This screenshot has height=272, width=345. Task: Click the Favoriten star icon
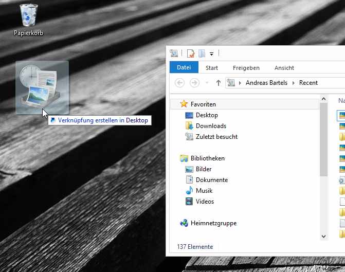point(184,104)
